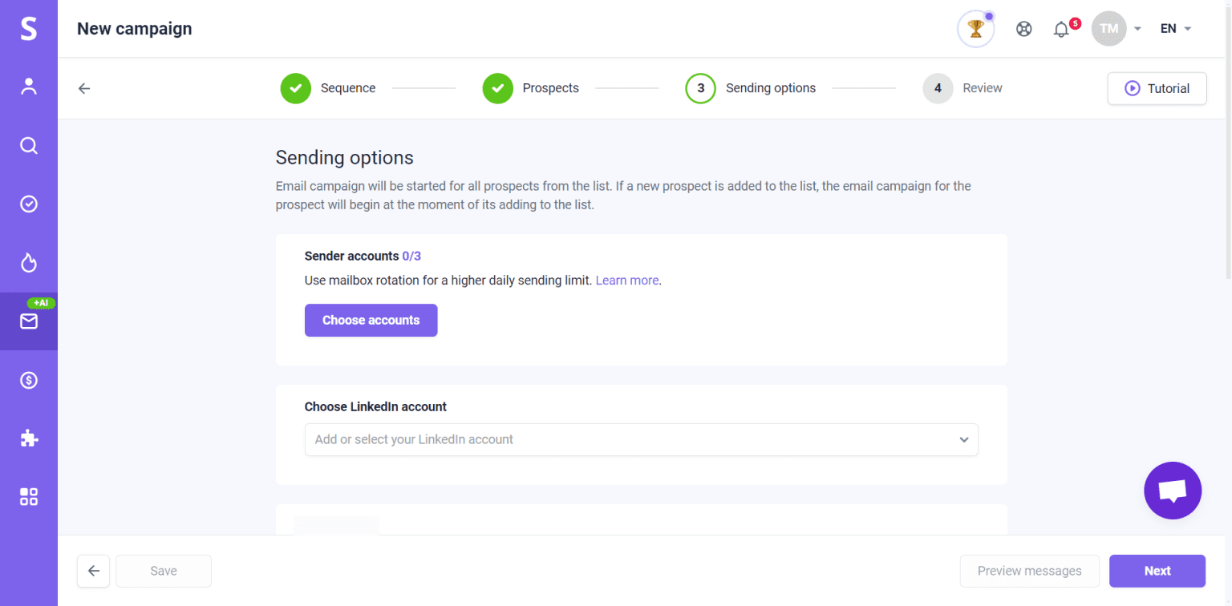The image size is (1232, 606).
Task: Open the Email Verifier checkmark icon
Action: coord(29,204)
